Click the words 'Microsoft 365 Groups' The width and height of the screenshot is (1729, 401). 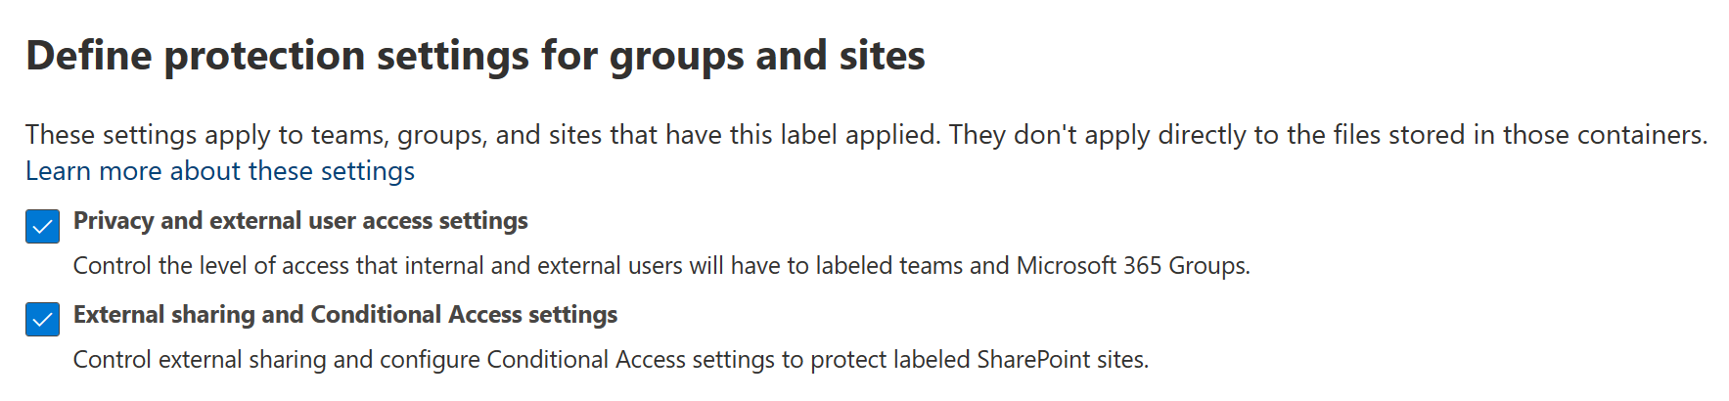1132,266
